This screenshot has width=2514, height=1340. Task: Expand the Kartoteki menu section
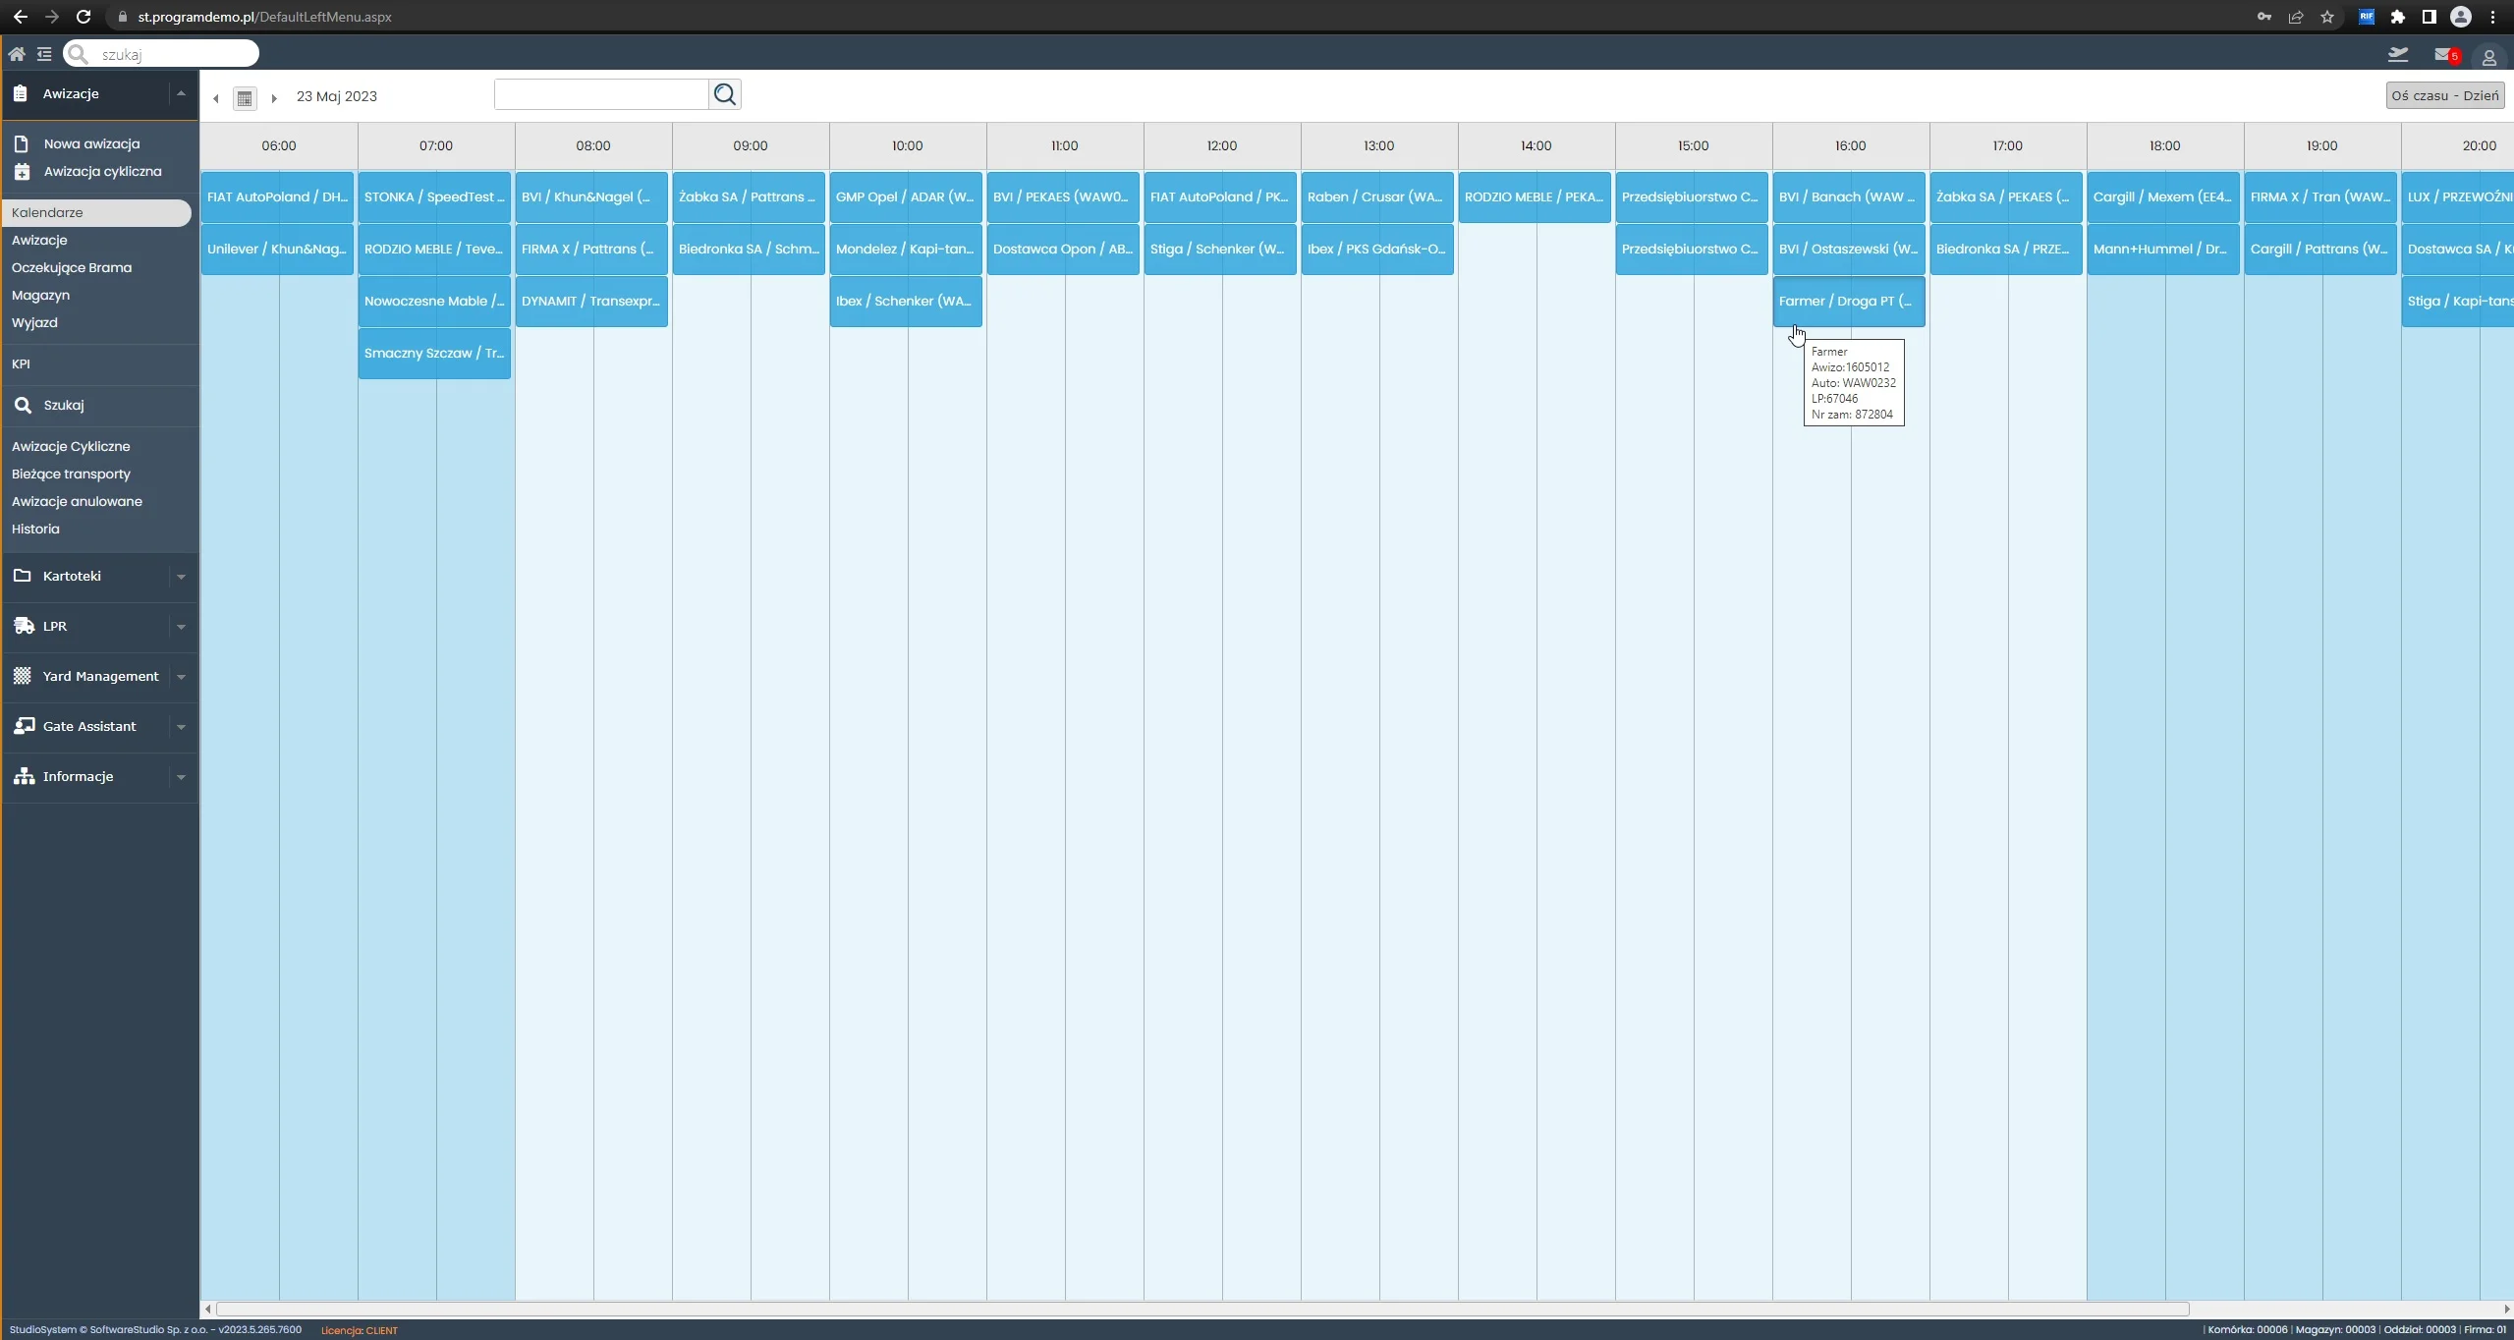tap(181, 577)
